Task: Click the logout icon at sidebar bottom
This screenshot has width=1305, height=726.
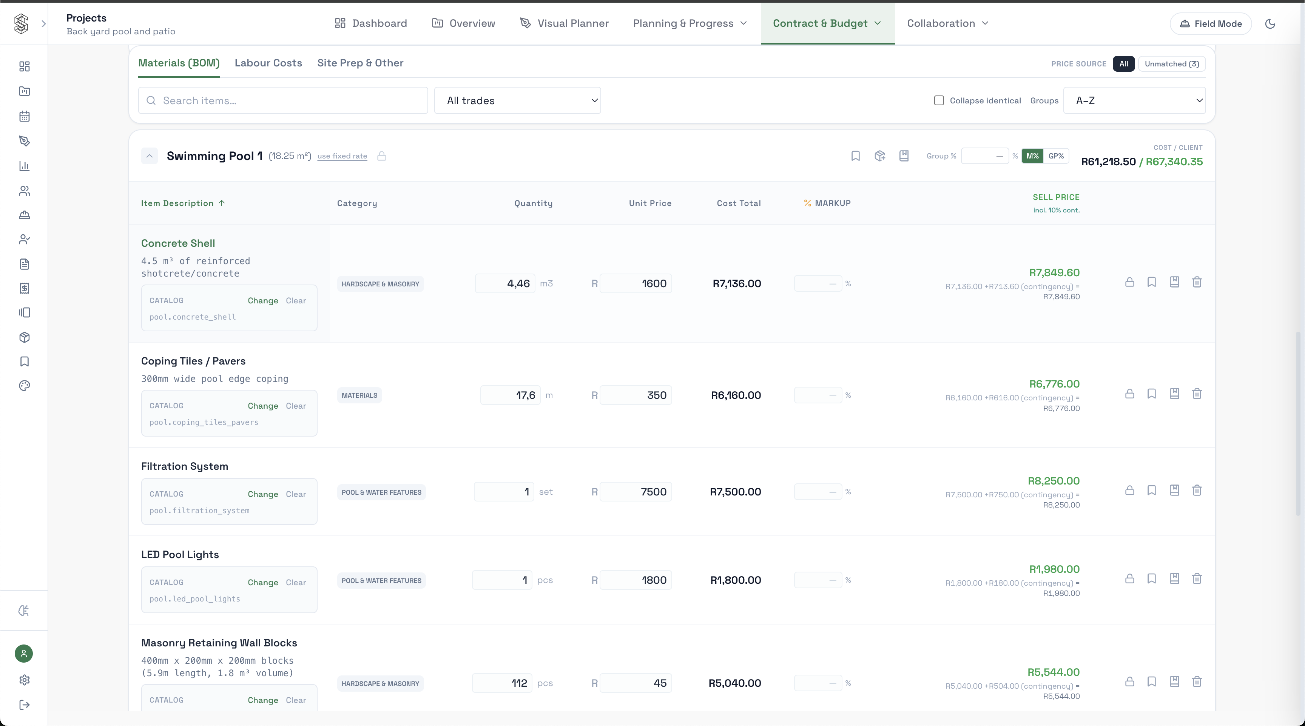Action: click(24, 705)
